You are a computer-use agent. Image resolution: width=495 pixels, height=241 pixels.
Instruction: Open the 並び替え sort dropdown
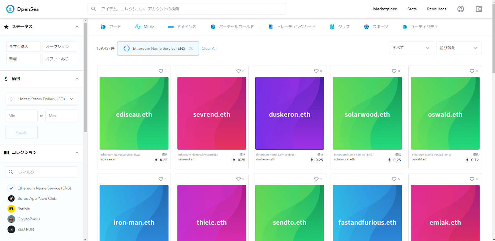click(x=459, y=48)
